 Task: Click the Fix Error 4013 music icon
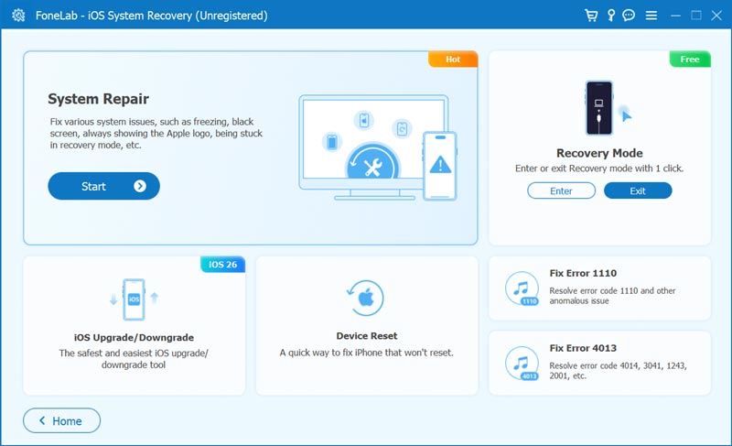(522, 363)
